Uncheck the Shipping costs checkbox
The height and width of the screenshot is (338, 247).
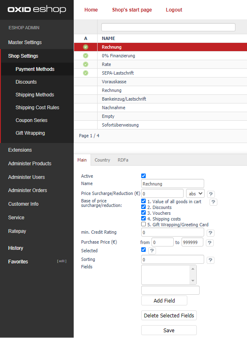(143, 219)
